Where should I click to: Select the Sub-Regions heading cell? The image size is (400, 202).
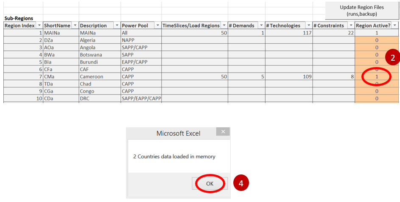(23, 18)
